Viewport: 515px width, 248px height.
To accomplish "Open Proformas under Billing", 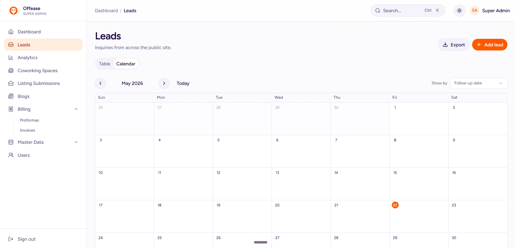I will [x=29, y=120].
